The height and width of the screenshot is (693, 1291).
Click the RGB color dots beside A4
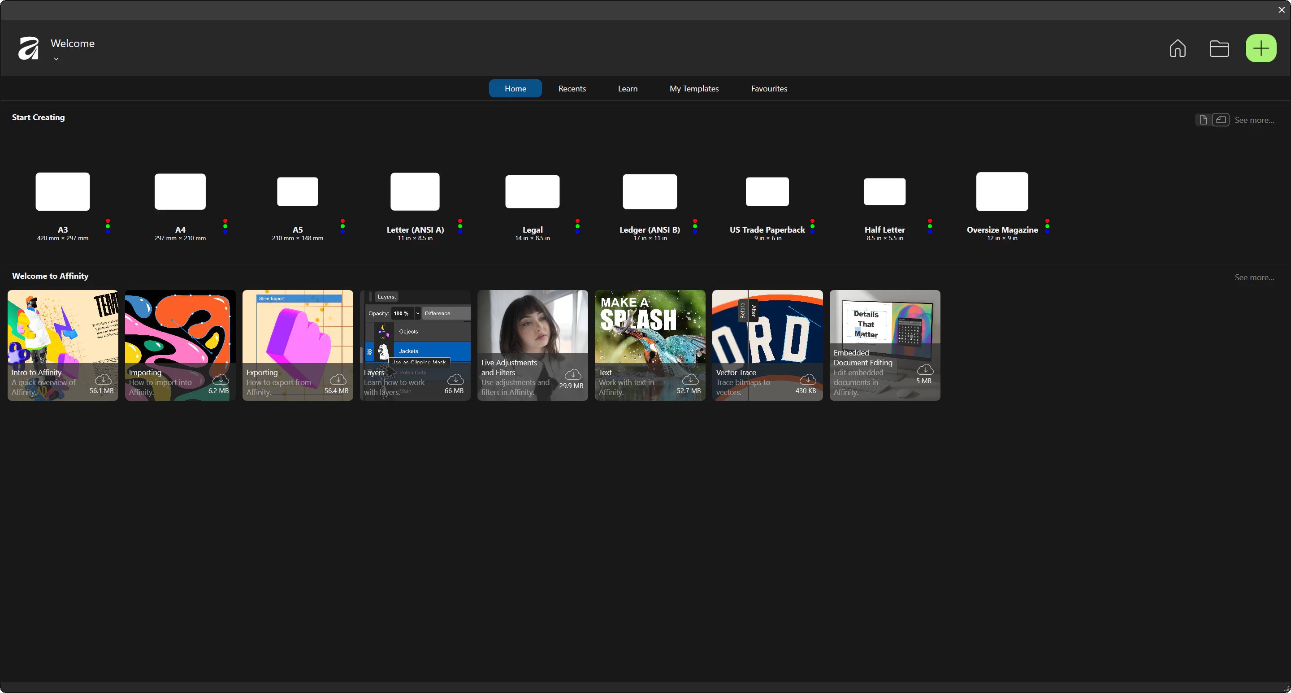[x=225, y=226]
